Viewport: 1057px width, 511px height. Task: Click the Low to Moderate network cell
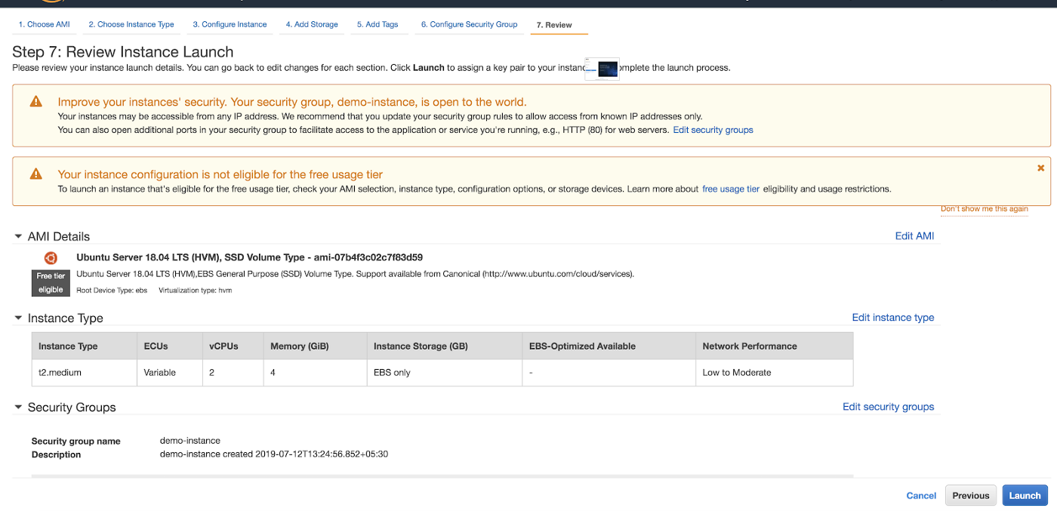click(x=775, y=372)
